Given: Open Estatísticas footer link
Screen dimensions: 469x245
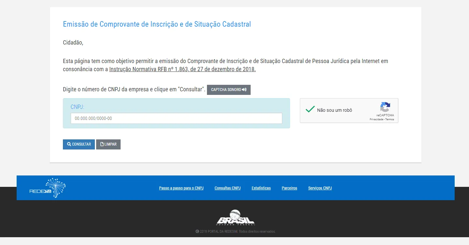Looking at the screenshot, I should [x=261, y=188].
